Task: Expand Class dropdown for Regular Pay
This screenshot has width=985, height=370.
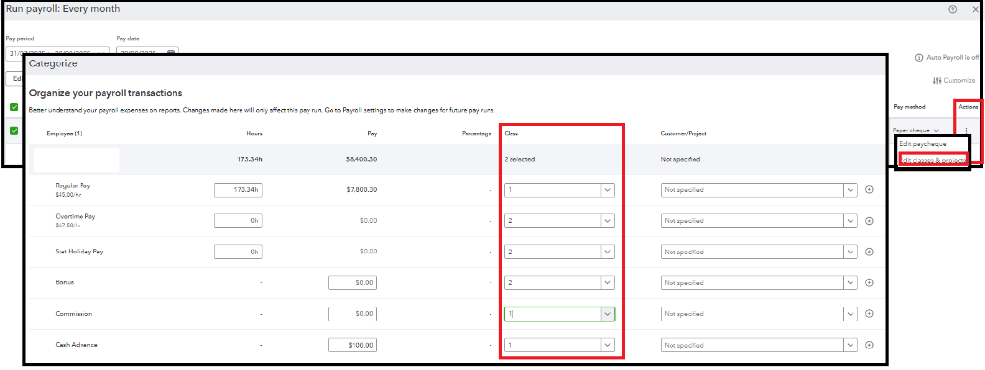Action: (x=608, y=190)
